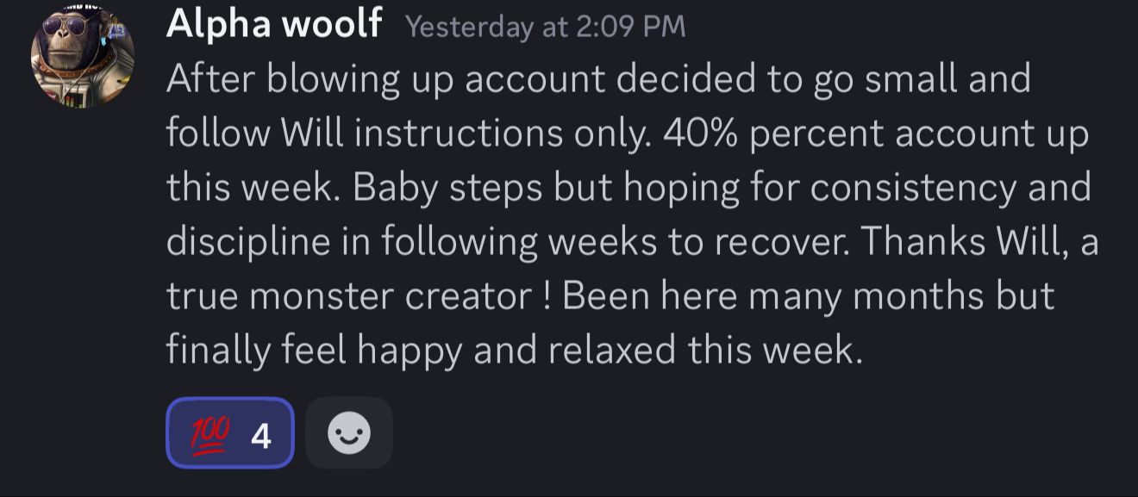Click the word "Yesterday" in the timestamp
Image resolution: width=1138 pixels, height=497 pixels.
tap(469, 27)
